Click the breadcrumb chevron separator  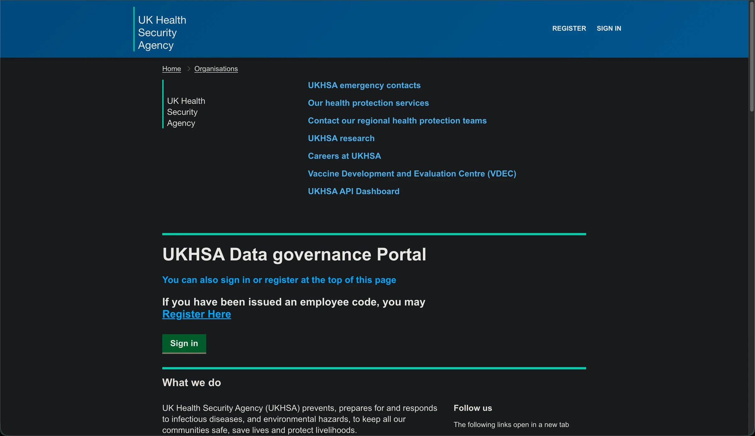click(189, 69)
